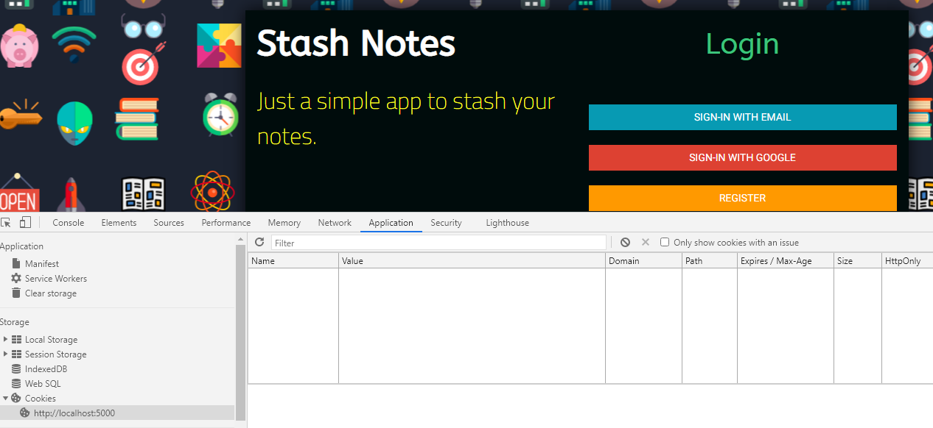Activate the inspect element picker icon
The width and height of the screenshot is (933, 428).
click(x=6, y=223)
